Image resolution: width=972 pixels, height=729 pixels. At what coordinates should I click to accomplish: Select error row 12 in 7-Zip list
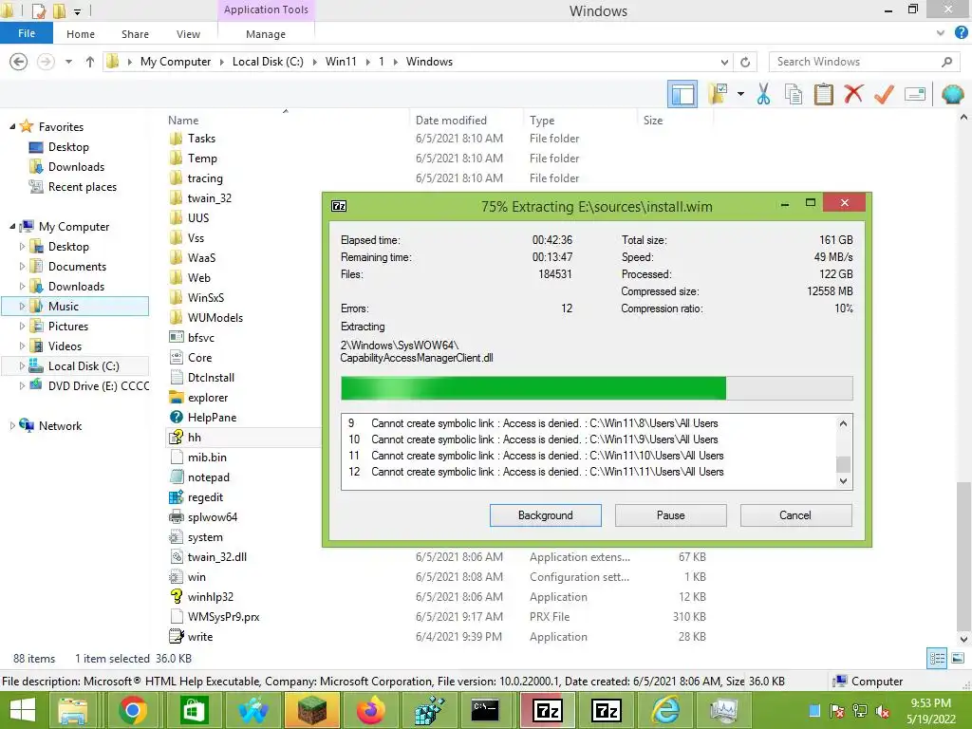pyautogui.click(x=589, y=472)
